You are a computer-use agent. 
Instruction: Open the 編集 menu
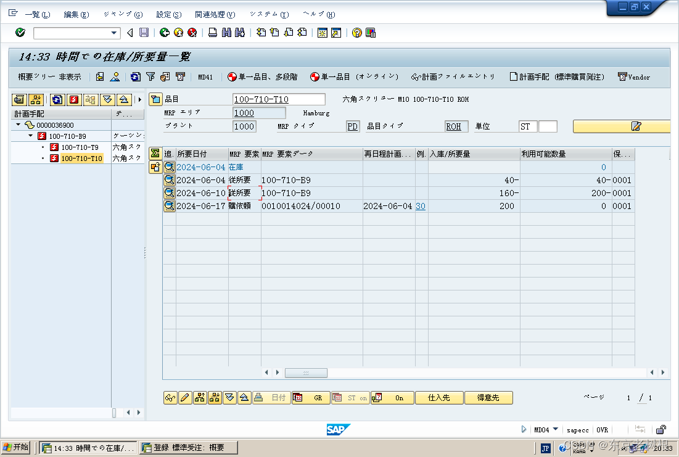76,14
